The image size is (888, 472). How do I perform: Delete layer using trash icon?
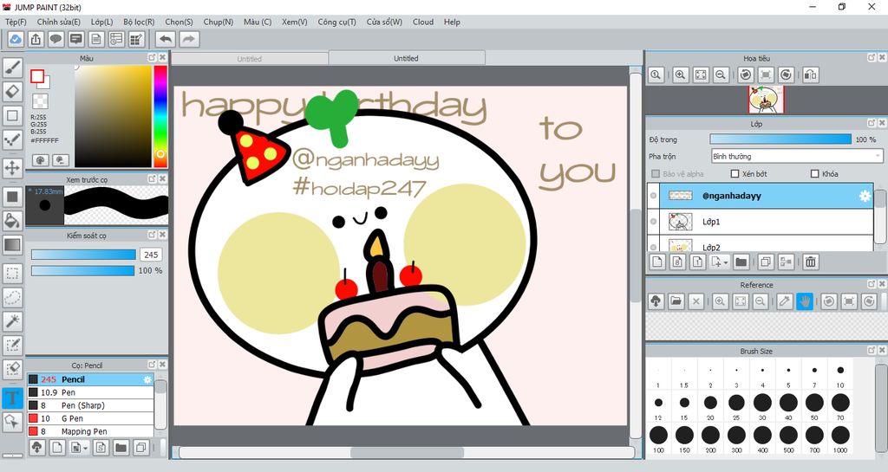tap(811, 262)
